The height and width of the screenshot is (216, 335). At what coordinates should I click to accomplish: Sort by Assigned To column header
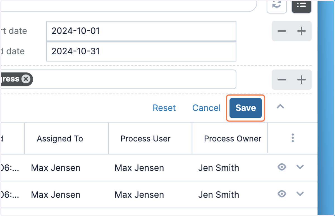click(60, 139)
